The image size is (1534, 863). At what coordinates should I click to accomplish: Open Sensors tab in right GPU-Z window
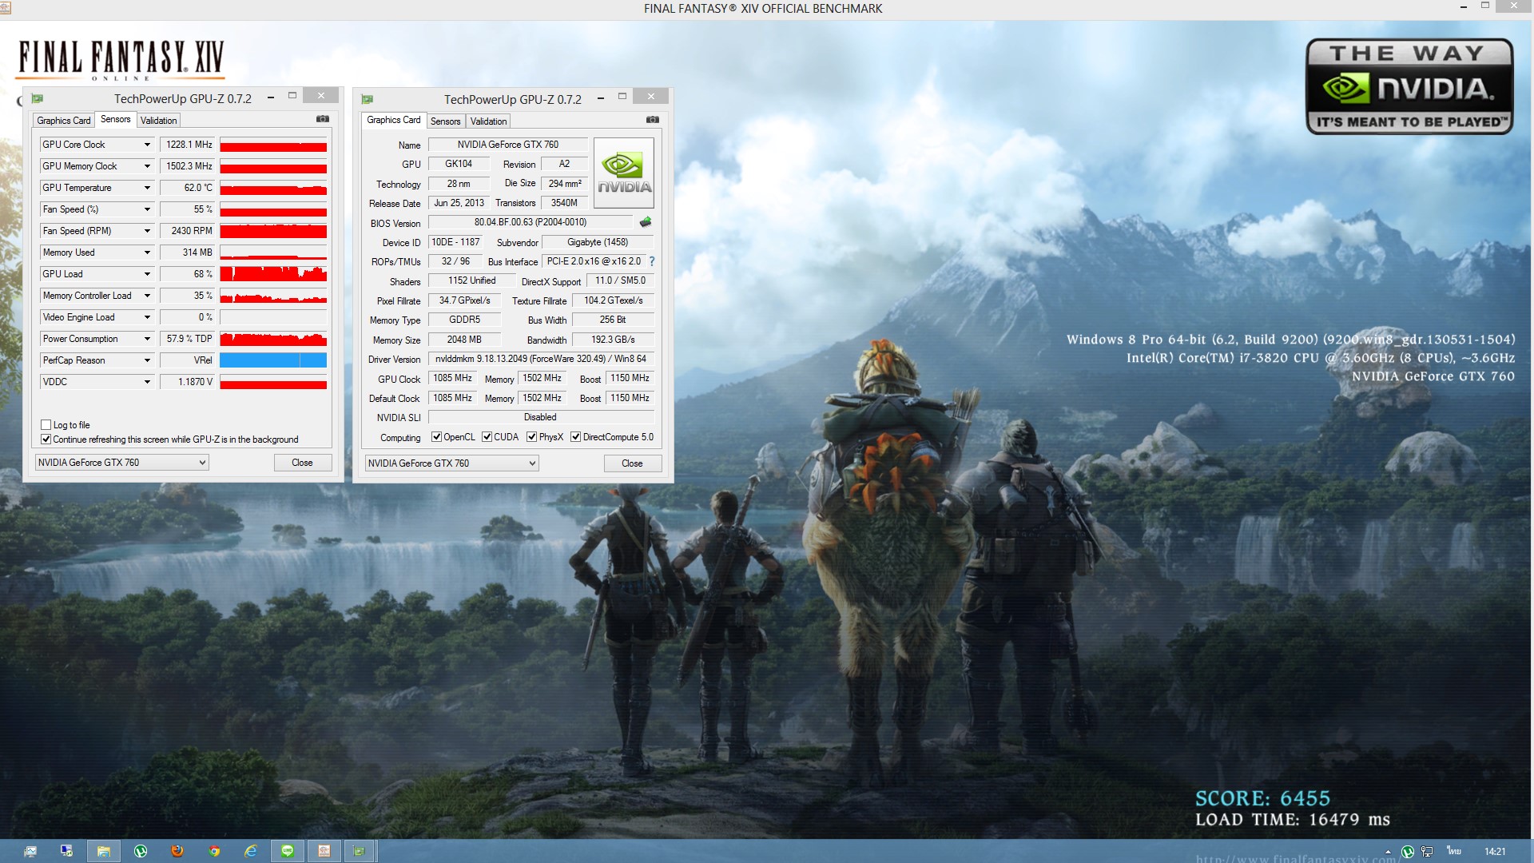[x=445, y=121]
